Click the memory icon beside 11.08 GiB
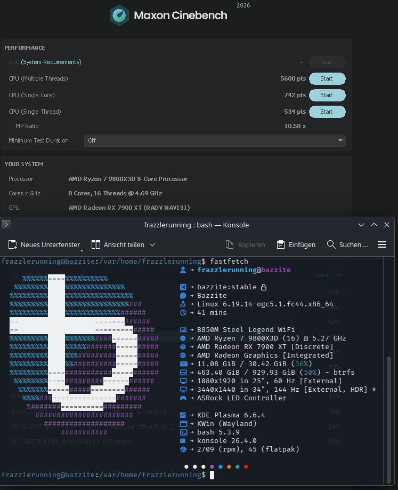This screenshot has width=398, height=490. tap(184, 363)
